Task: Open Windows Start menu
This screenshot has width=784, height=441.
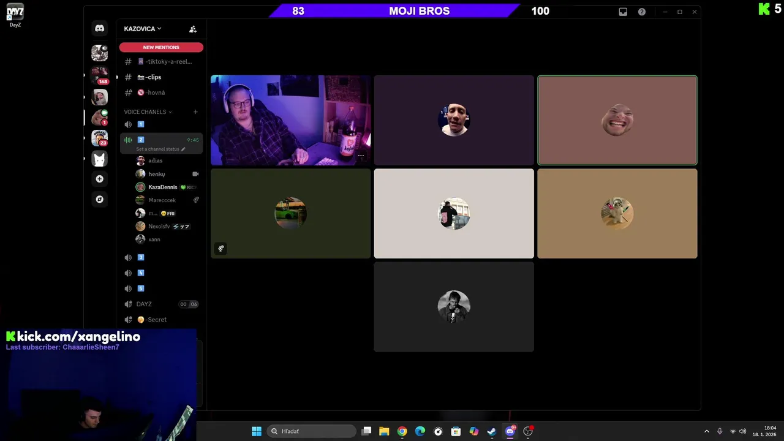Action: pyautogui.click(x=257, y=431)
